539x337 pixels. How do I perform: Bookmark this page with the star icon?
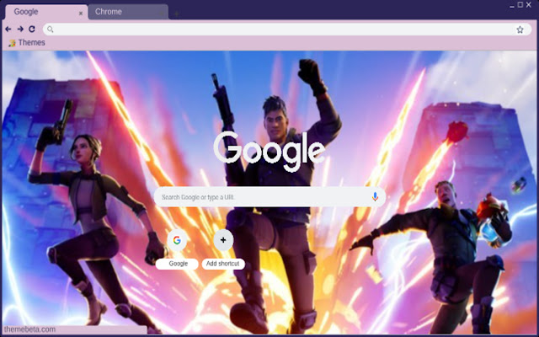[x=520, y=29]
